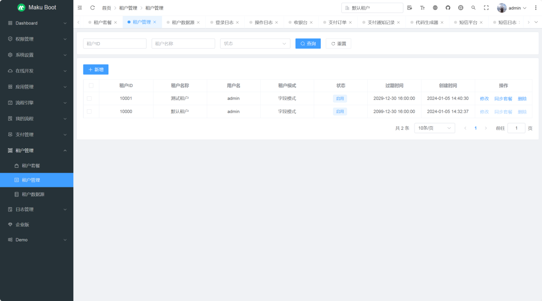Viewport: 542px width, 301px height.
Task: Click the icon right of the tenant selector
Action: pyautogui.click(x=410, y=8)
